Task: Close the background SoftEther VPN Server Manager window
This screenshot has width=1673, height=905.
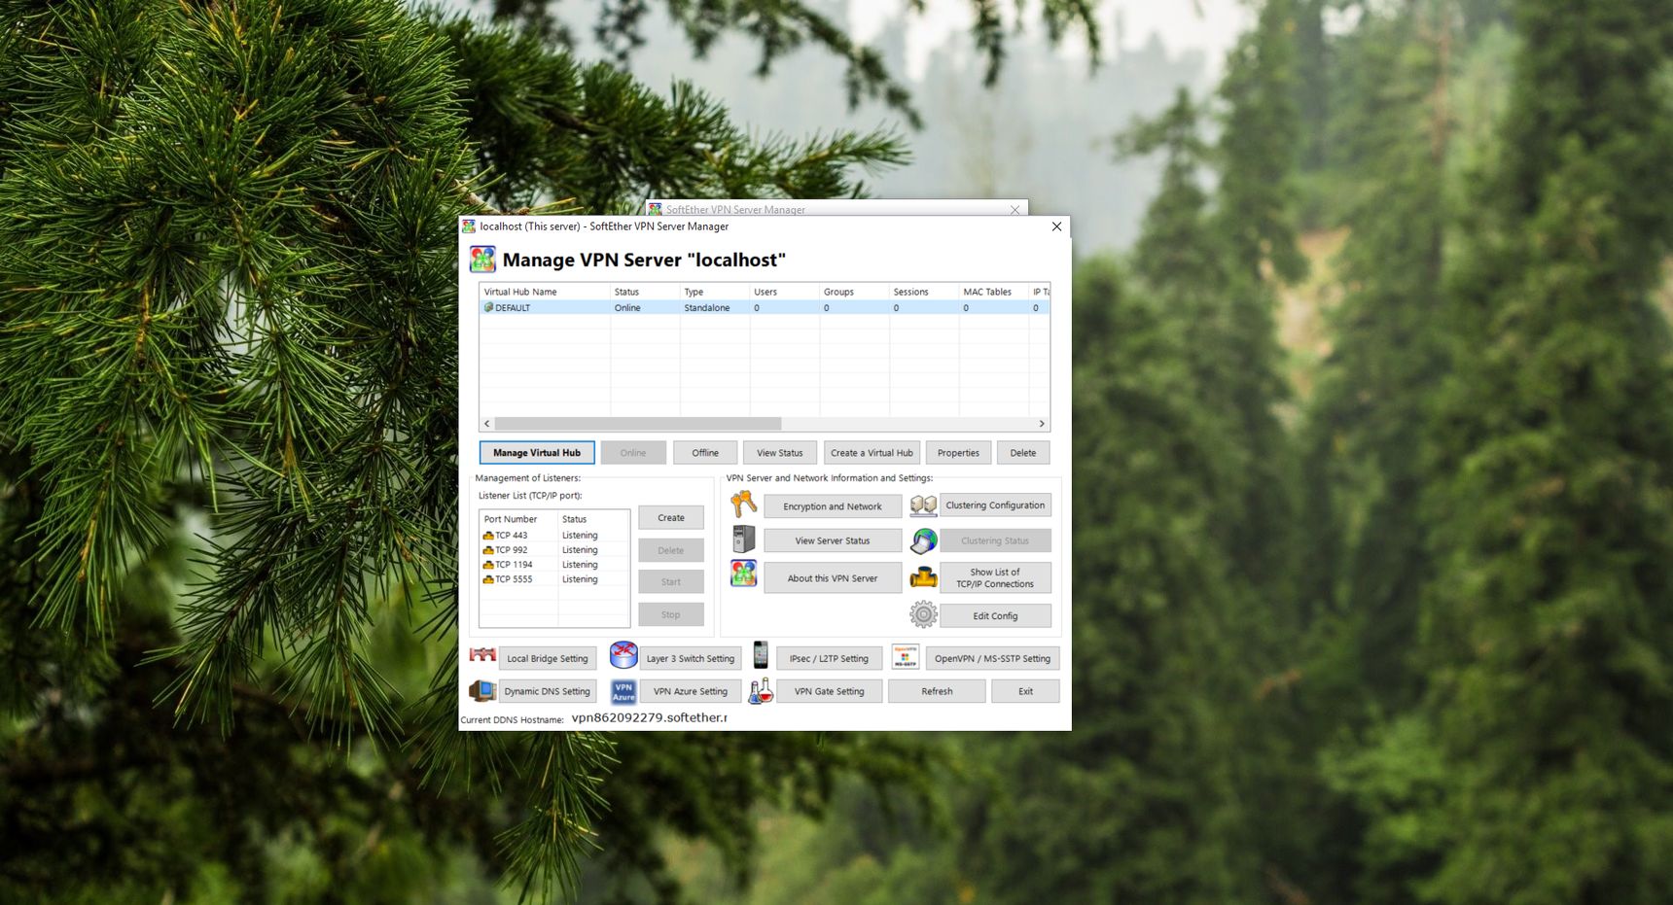Action: 1014,209
